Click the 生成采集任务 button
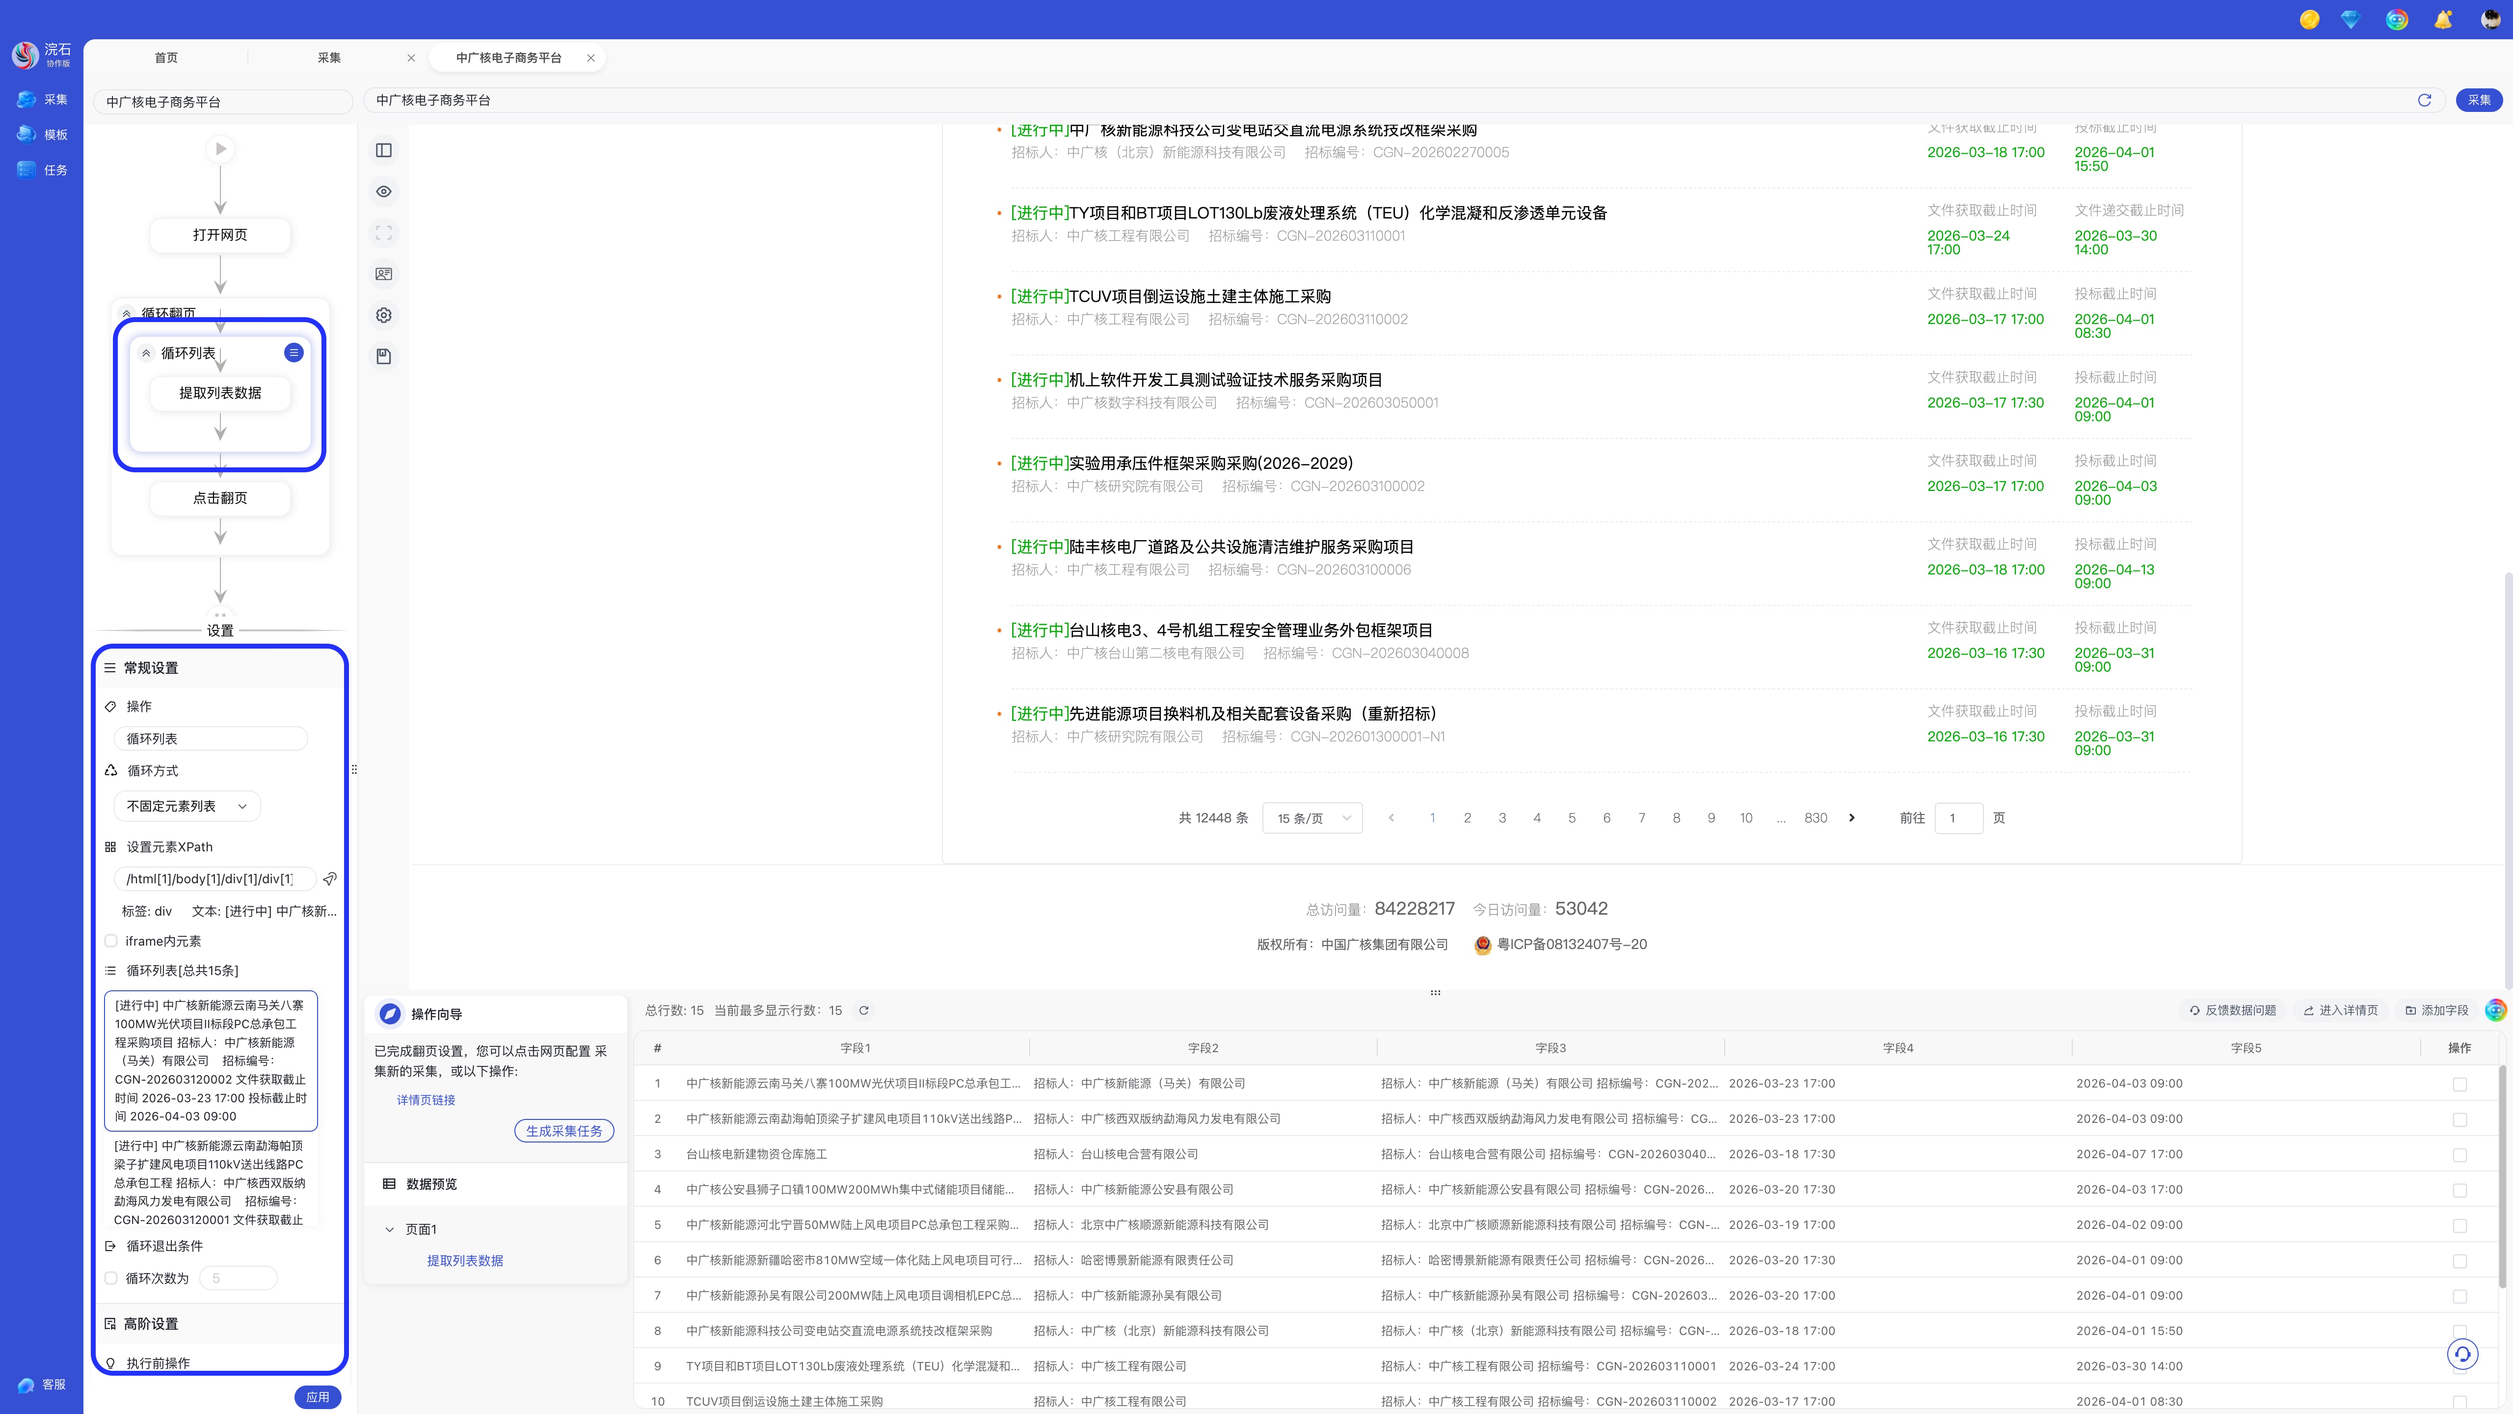Image resolution: width=2513 pixels, height=1414 pixels. pyautogui.click(x=564, y=1131)
